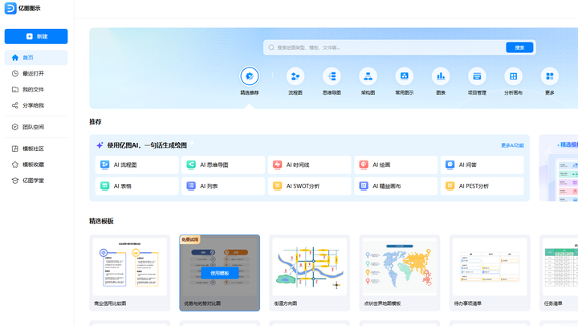
Task: Select the 流程图 category icon
Action: [295, 76]
